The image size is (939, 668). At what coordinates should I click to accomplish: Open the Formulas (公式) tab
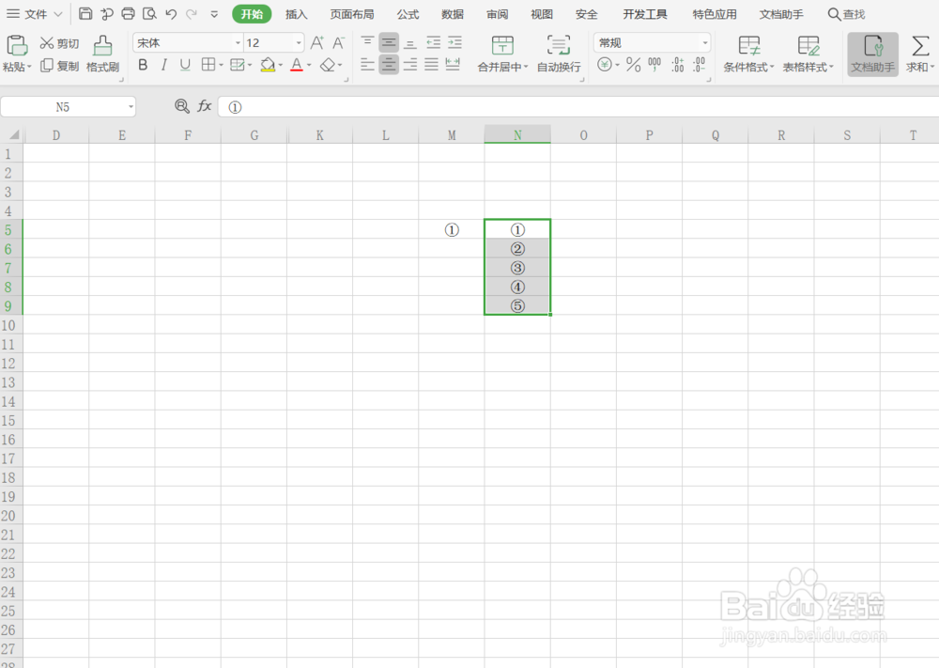pyautogui.click(x=408, y=14)
